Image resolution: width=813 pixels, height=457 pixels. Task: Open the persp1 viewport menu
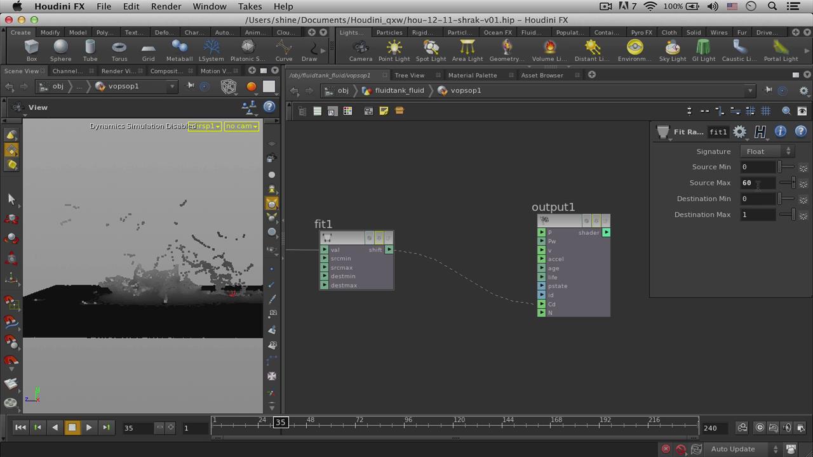(205, 126)
